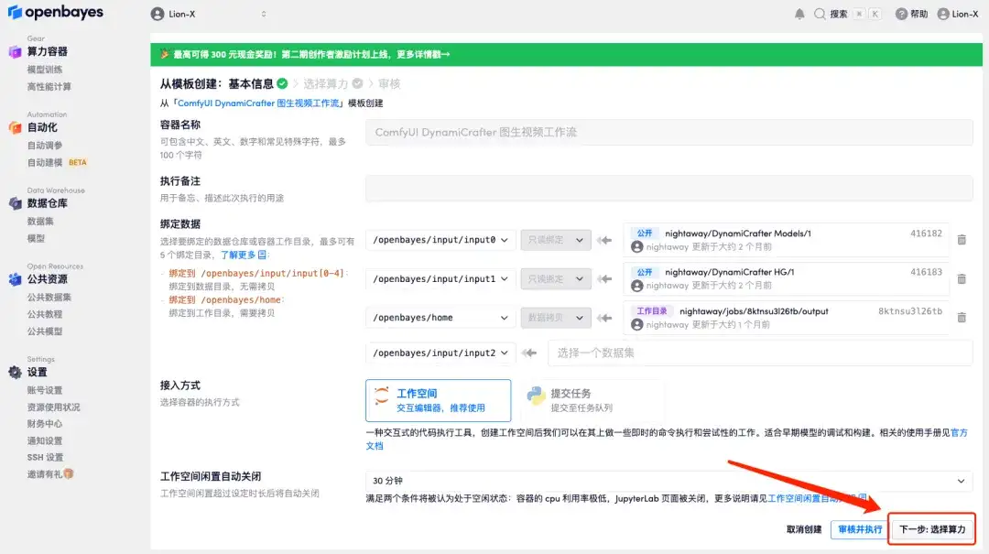Image resolution: width=989 pixels, height=554 pixels.
Task: Click 取消创建 button
Action: click(x=804, y=529)
